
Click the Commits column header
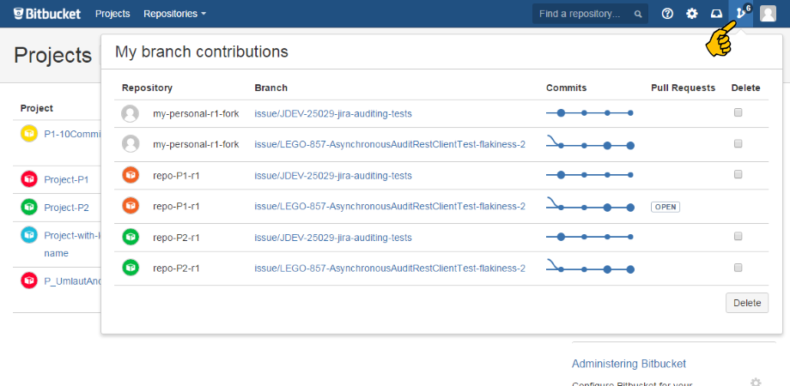click(x=566, y=88)
